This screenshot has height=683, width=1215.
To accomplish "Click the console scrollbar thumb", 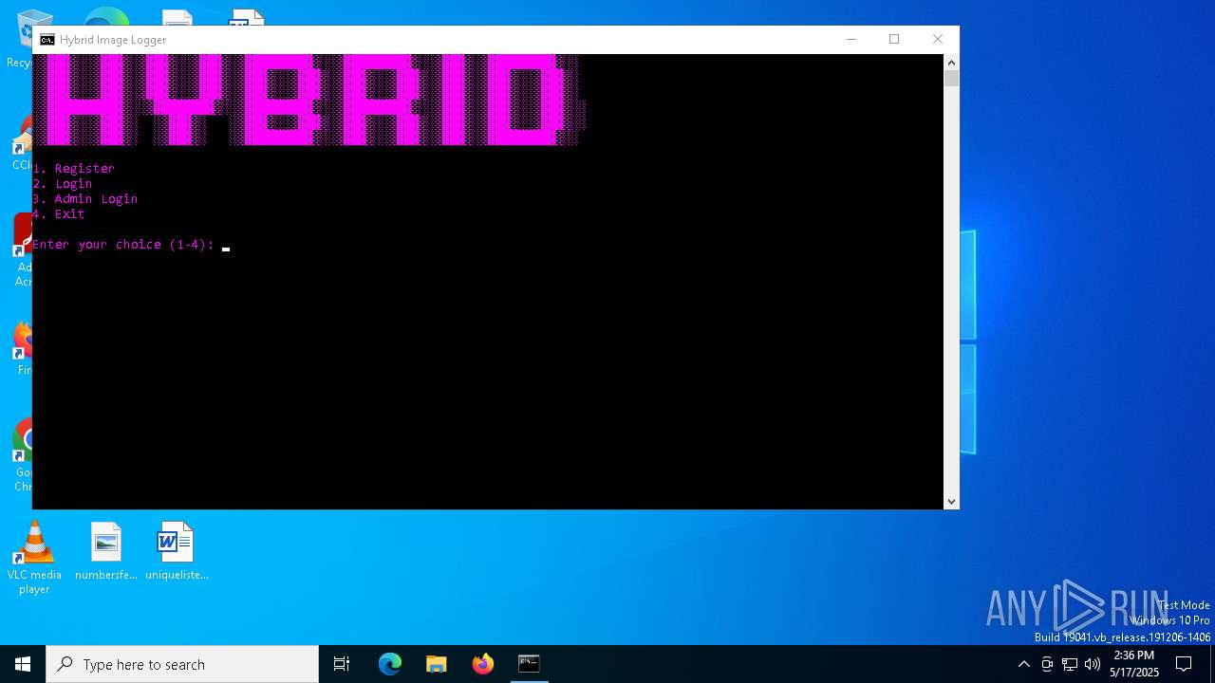I will pyautogui.click(x=951, y=79).
